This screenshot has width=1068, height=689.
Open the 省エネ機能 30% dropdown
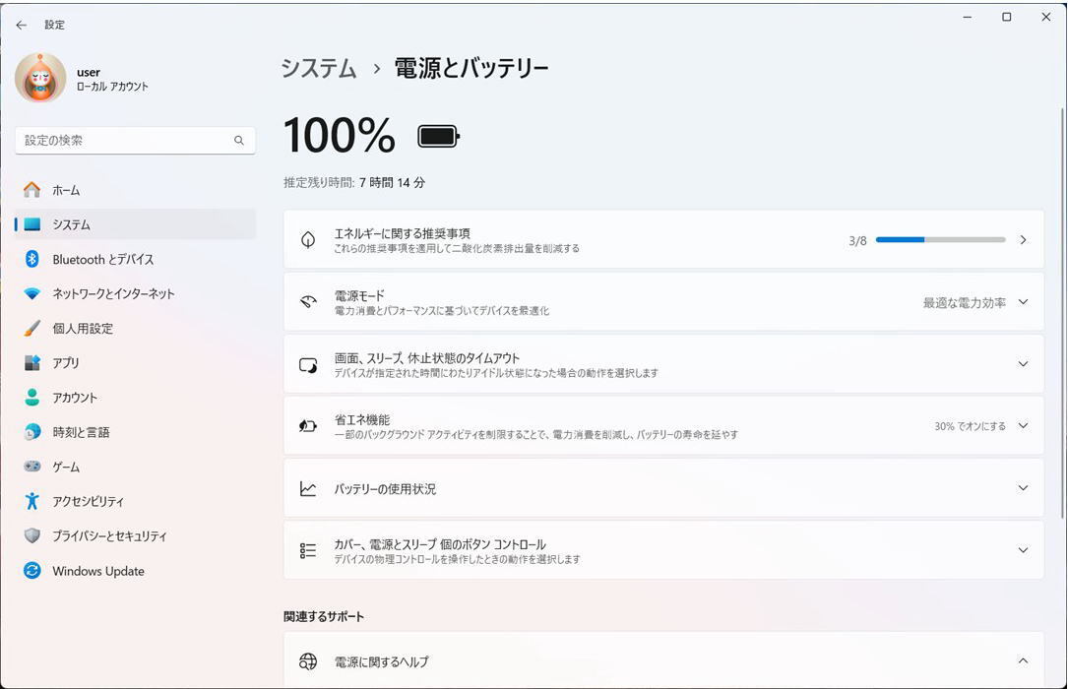981,426
